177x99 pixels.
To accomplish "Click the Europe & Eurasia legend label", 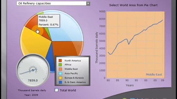I will pyautogui.click(x=74, y=78).
